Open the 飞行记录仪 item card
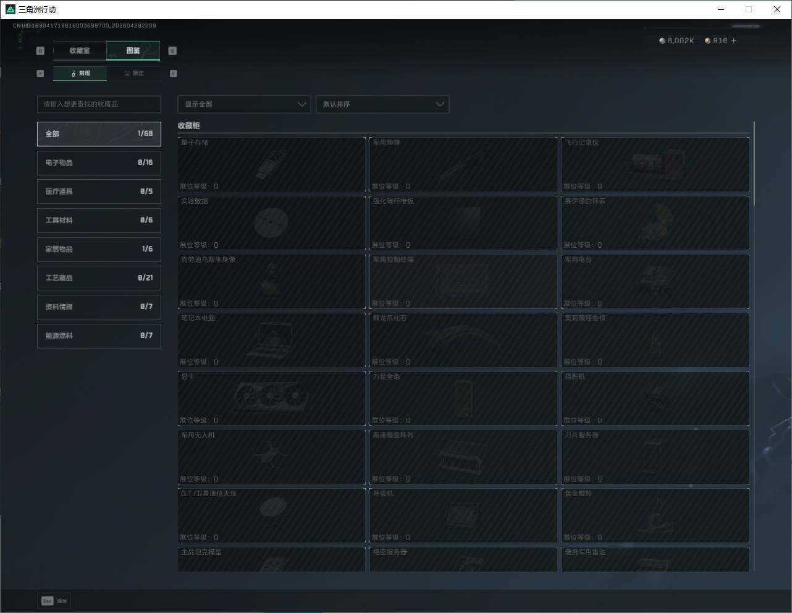 655,164
